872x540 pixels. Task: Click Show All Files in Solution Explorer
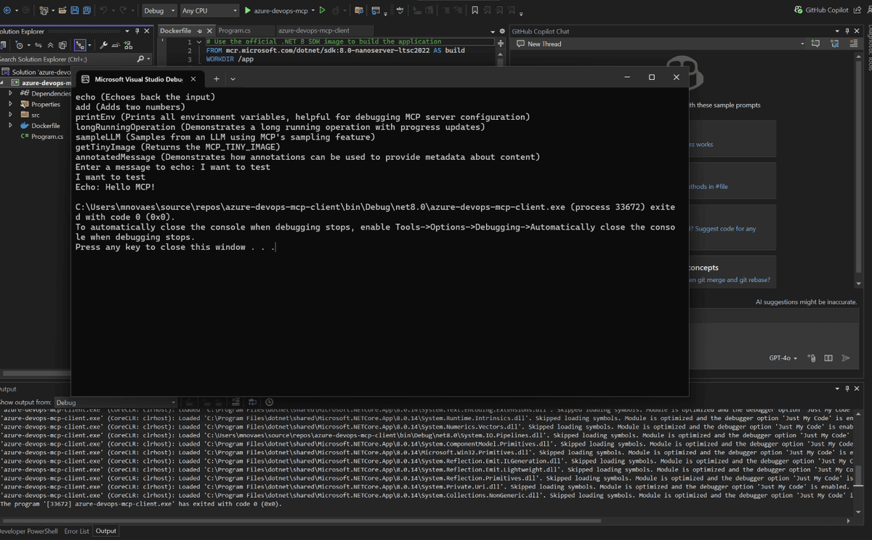coord(62,45)
